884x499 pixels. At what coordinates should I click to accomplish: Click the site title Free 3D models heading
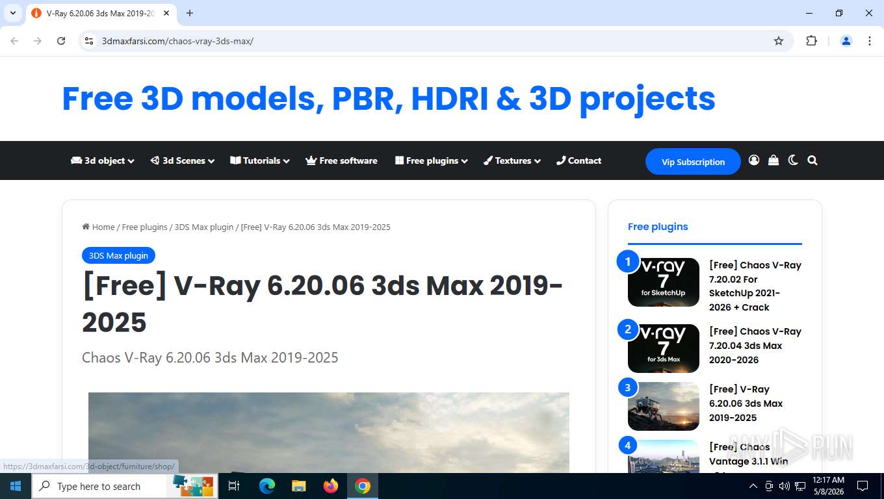389,99
